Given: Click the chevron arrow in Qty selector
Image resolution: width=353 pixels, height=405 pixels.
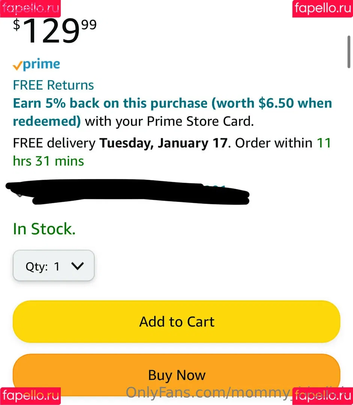Looking at the screenshot, I should point(78,266).
